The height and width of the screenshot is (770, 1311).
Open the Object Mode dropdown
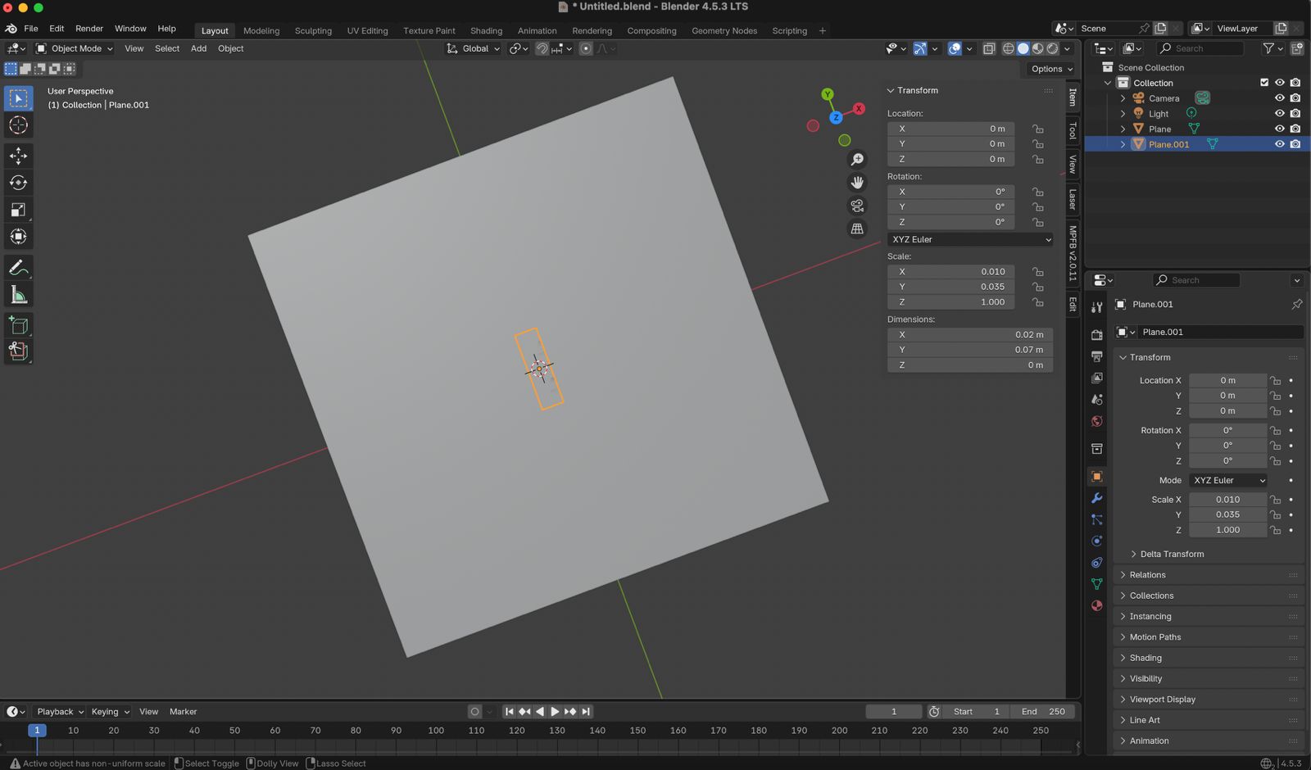[x=75, y=48]
